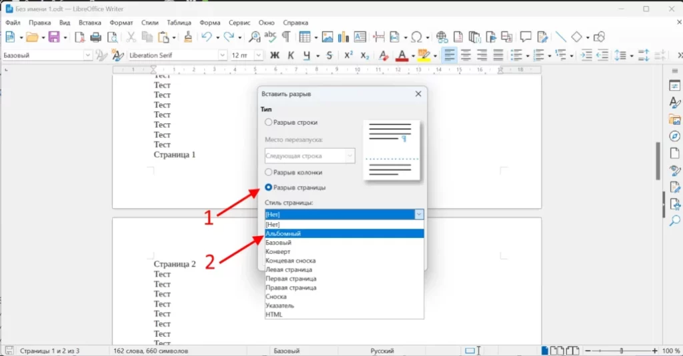The height and width of the screenshot is (356, 683).
Task: Click the single-page view button
Action: tap(544, 351)
